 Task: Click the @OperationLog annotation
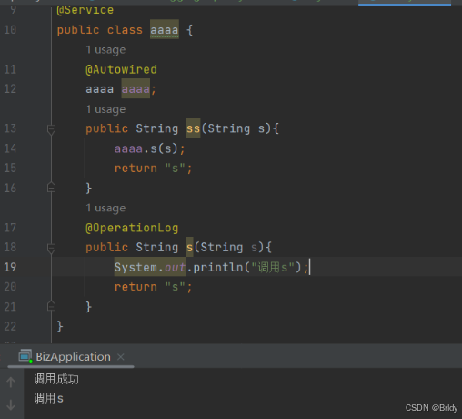pyautogui.click(x=132, y=228)
